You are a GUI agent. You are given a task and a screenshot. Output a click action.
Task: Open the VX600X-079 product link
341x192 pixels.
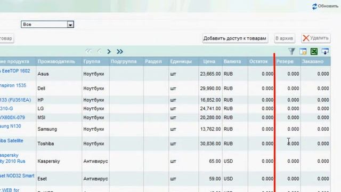pyautogui.click(x=12, y=117)
